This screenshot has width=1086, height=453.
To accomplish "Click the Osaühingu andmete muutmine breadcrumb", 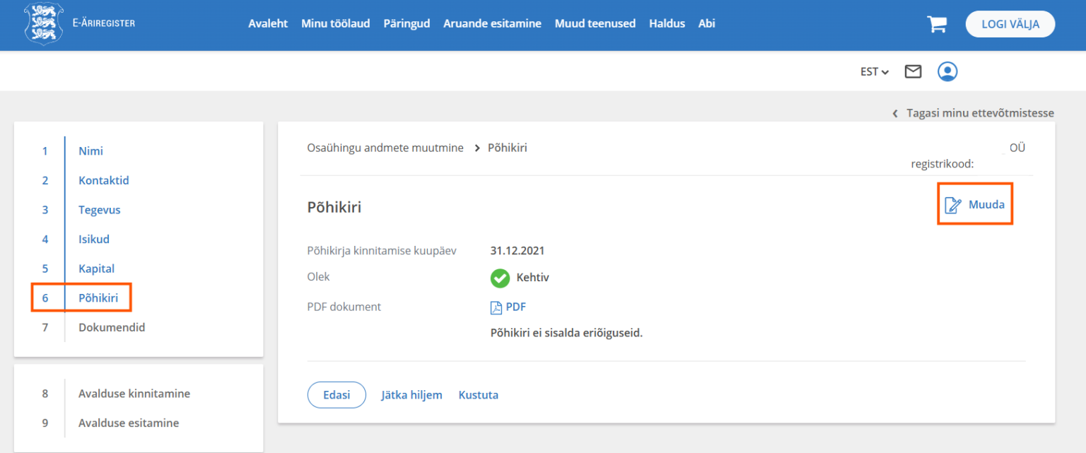I will [385, 148].
